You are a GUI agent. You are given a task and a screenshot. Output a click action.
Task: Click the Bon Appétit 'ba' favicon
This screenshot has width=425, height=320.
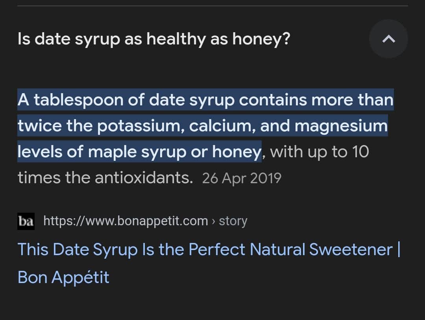tap(26, 221)
